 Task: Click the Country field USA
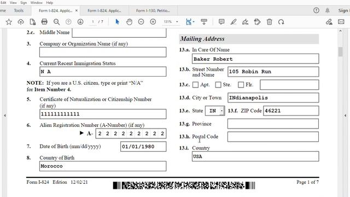coord(255,157)
